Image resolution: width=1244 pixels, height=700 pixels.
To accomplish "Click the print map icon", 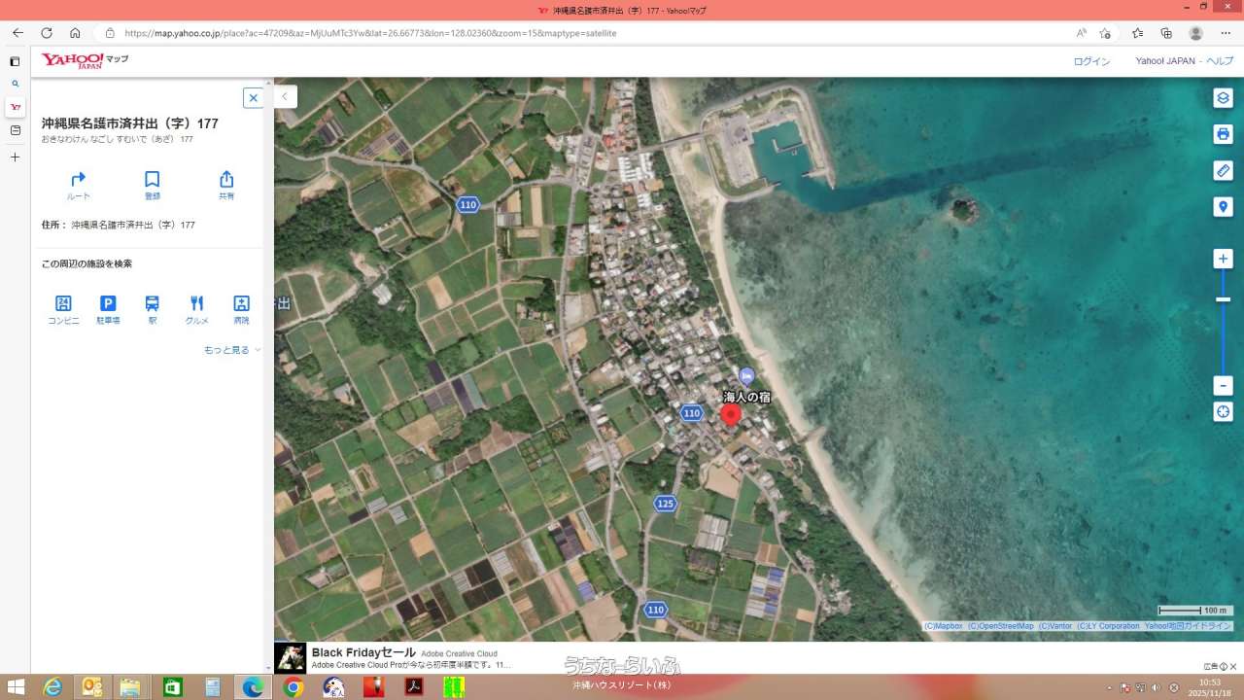I will [x=1224, y=134].
